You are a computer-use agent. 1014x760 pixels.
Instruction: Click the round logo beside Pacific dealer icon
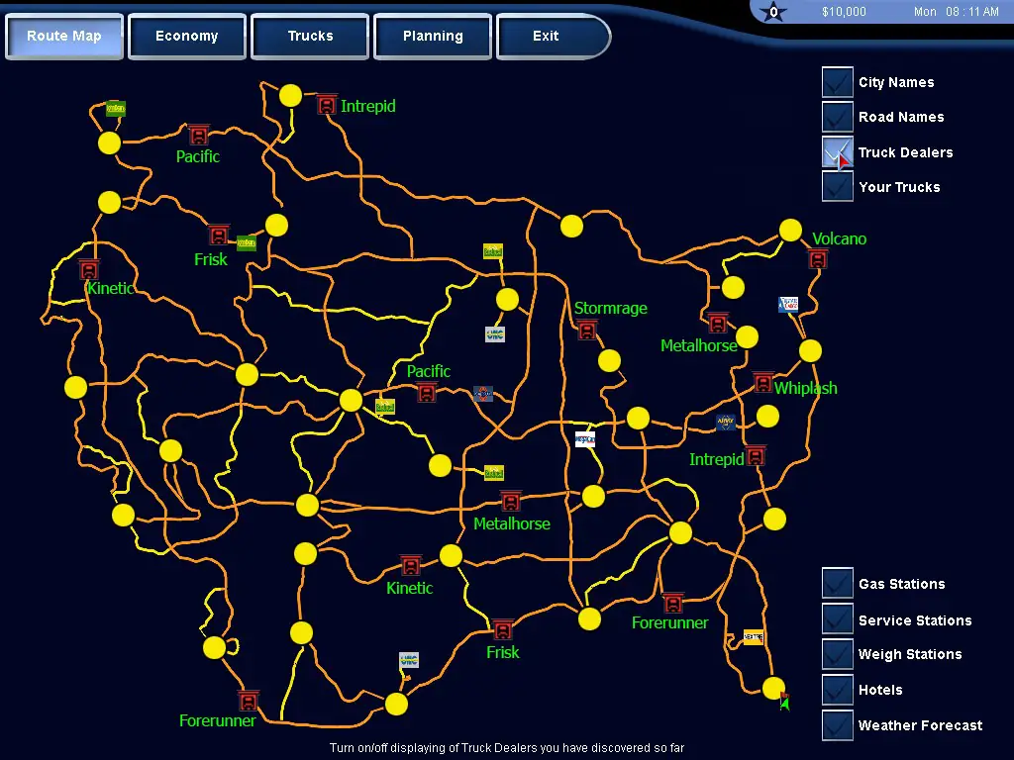click(483, 394)
